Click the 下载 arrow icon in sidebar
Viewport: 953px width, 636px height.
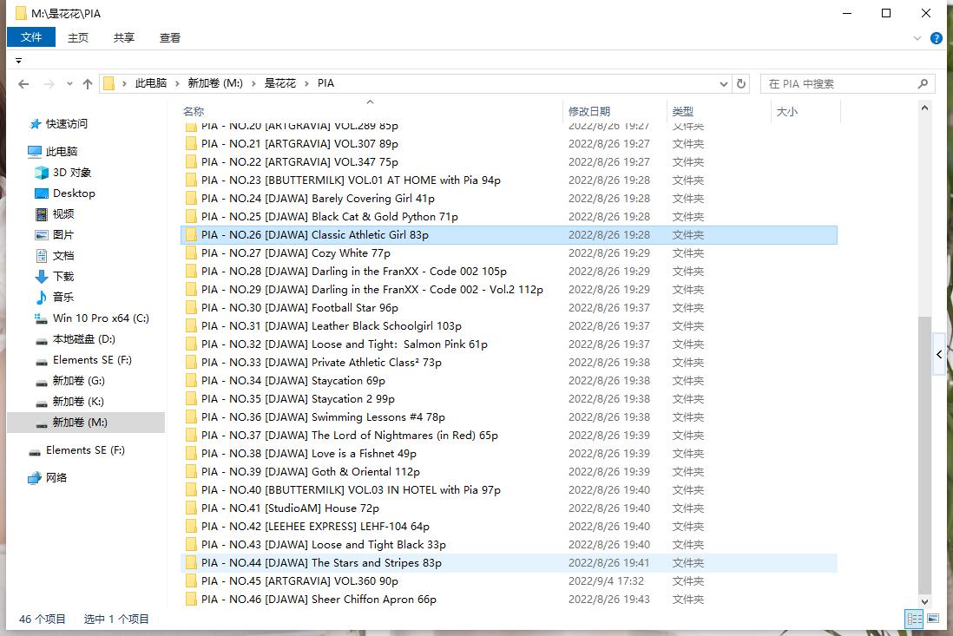[x=42, y=277]
